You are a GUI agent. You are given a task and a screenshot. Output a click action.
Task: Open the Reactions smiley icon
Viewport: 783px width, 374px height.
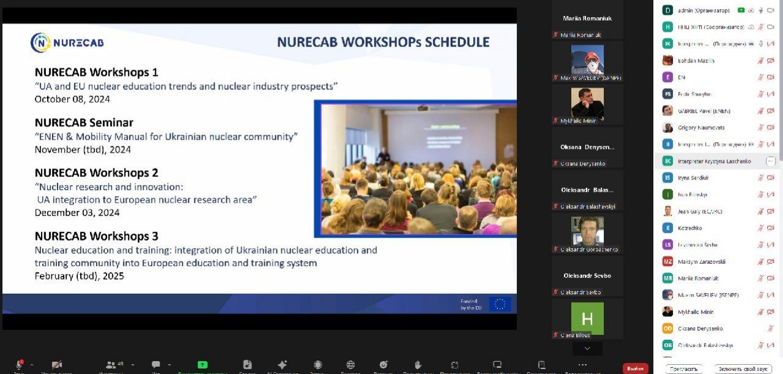[384, 364]
